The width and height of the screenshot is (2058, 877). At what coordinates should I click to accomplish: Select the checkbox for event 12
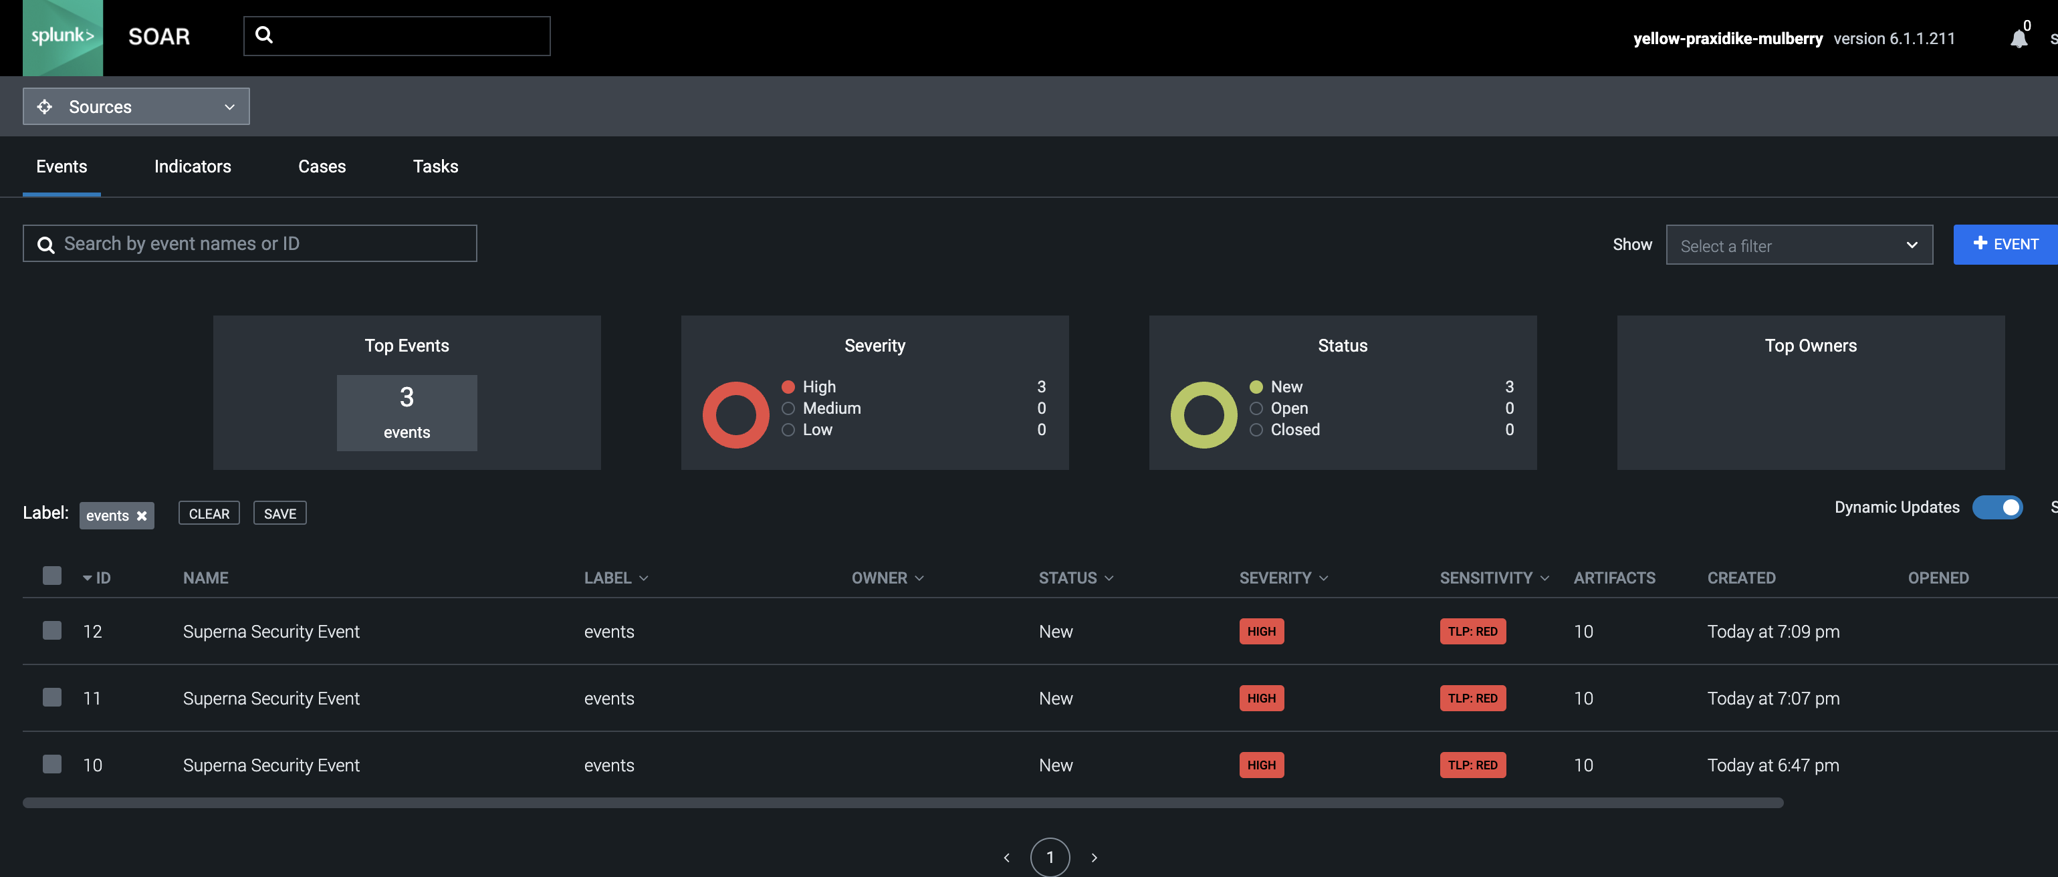(52, 630)
